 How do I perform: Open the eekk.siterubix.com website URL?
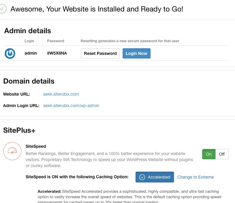tap(61, 94)
